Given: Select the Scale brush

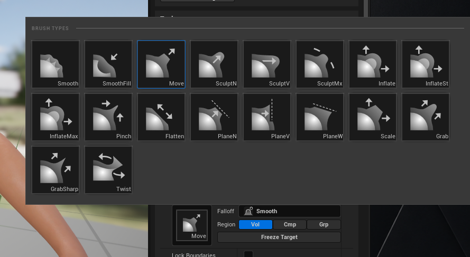Looking at the screenshot, I should [373, 117].
